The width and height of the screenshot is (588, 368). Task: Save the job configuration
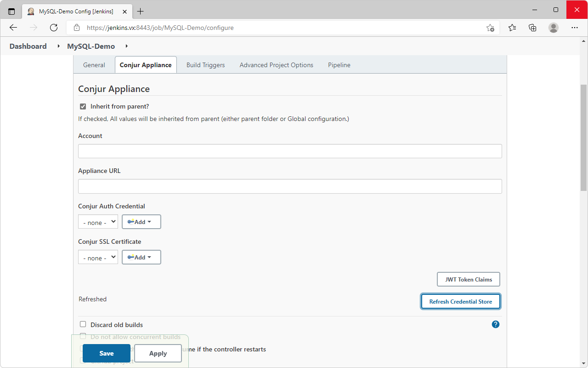point(107,353)
